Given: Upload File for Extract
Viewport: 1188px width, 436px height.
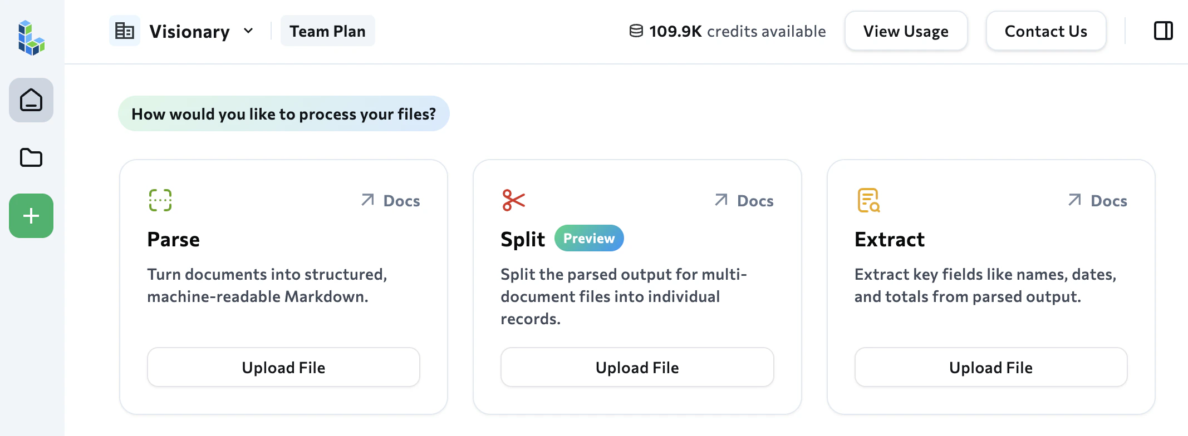Looking at the screenshot, I should pyautogui.click(x=991, y=367).
